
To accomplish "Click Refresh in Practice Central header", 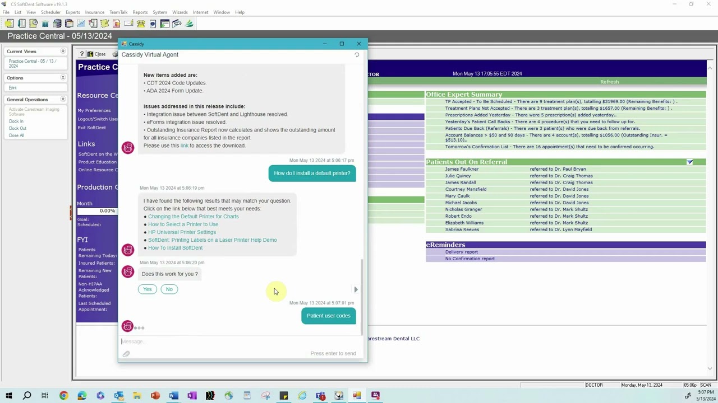I will 609,82.
